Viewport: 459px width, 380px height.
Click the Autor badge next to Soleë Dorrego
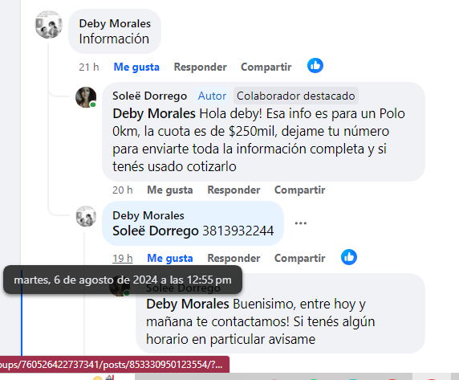(212, 96)
